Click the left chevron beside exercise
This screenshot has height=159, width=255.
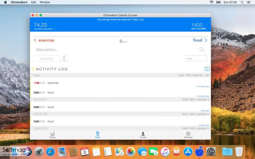(x=35, y=40)
